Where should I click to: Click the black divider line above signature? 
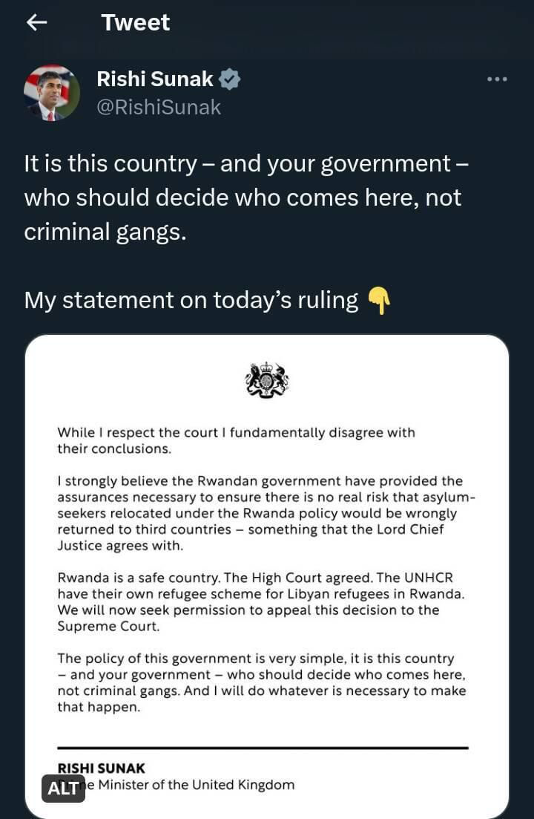point(263,748)
